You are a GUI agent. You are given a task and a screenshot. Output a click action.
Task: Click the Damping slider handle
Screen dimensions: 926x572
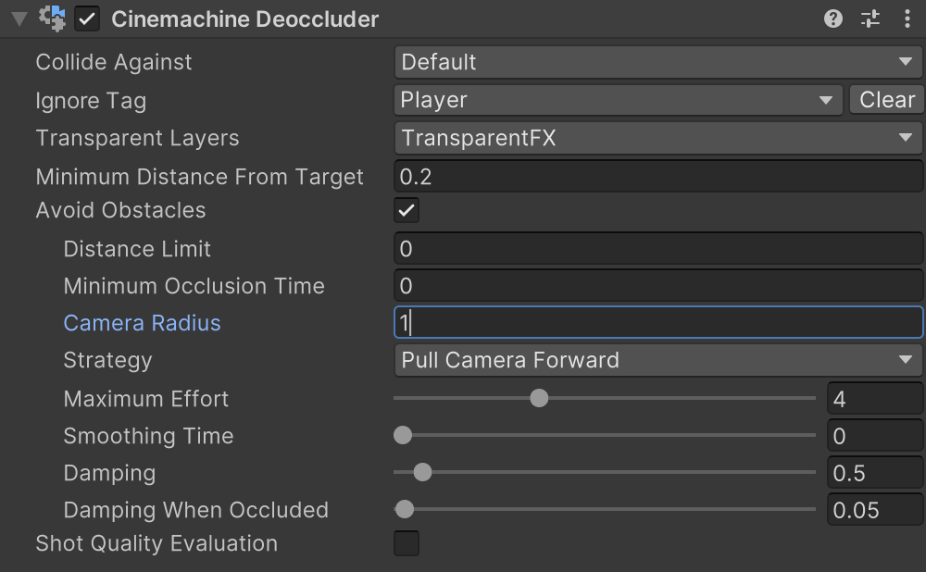coord(422,472)
